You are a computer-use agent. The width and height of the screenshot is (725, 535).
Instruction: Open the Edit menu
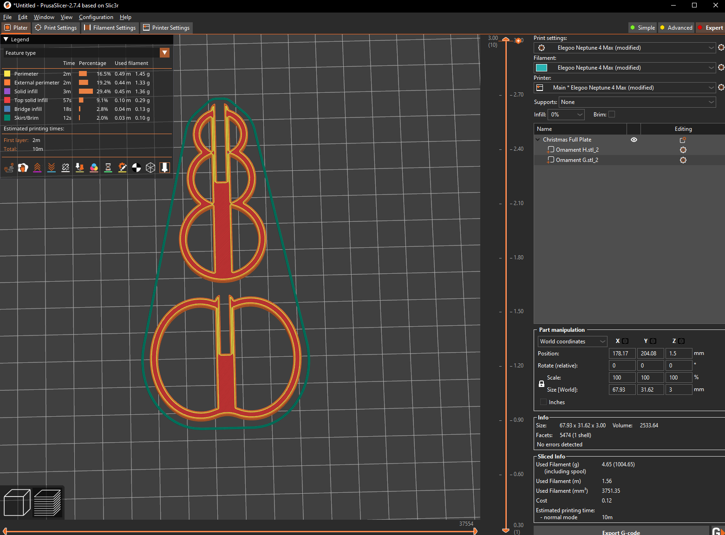[x=23, y=17]
